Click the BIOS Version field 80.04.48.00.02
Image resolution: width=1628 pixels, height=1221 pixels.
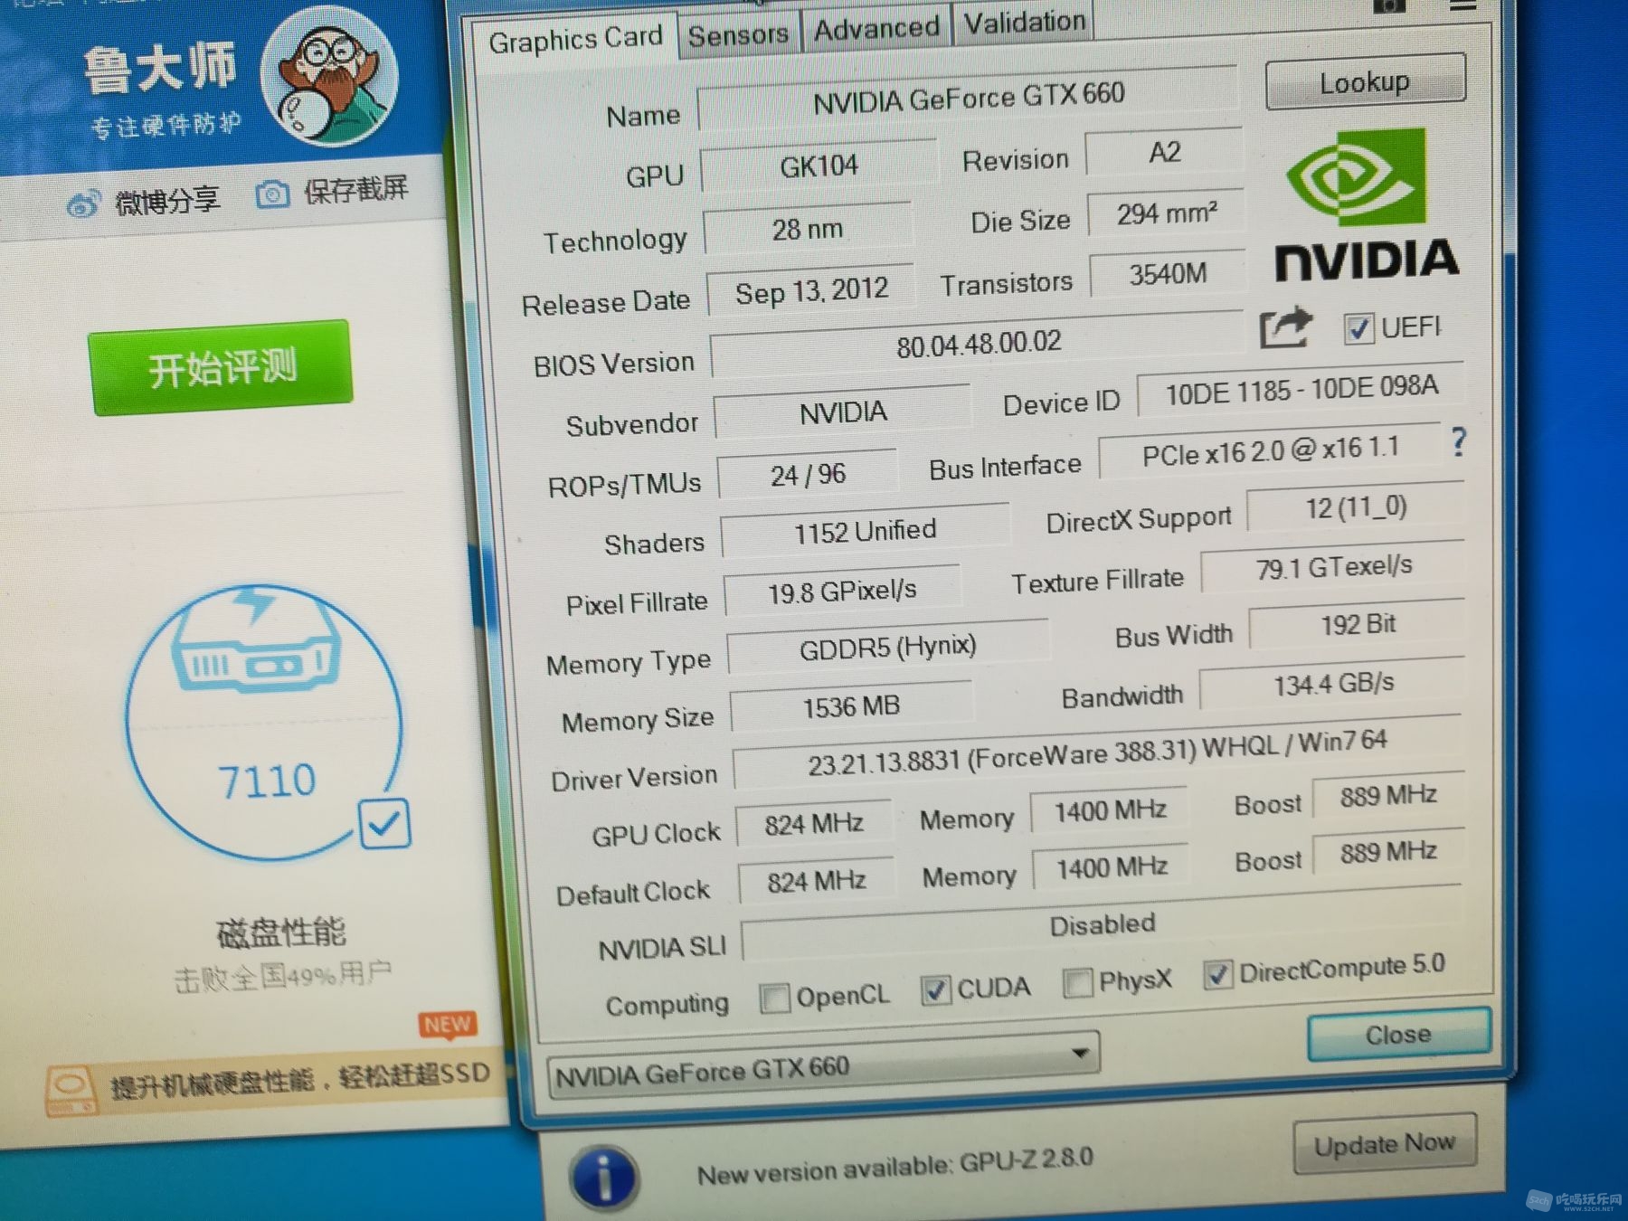(x=979, y=344)
